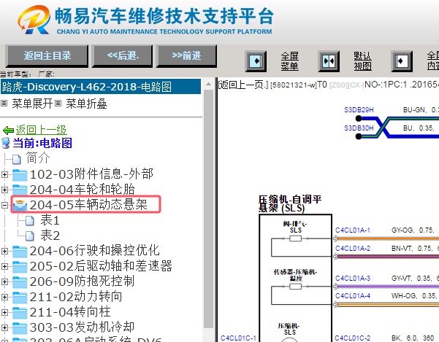The height and width of the screenshot is (342, 439).
Task: Click the platform logo icon
Action: pyautogui.click(x=34, y=20)
